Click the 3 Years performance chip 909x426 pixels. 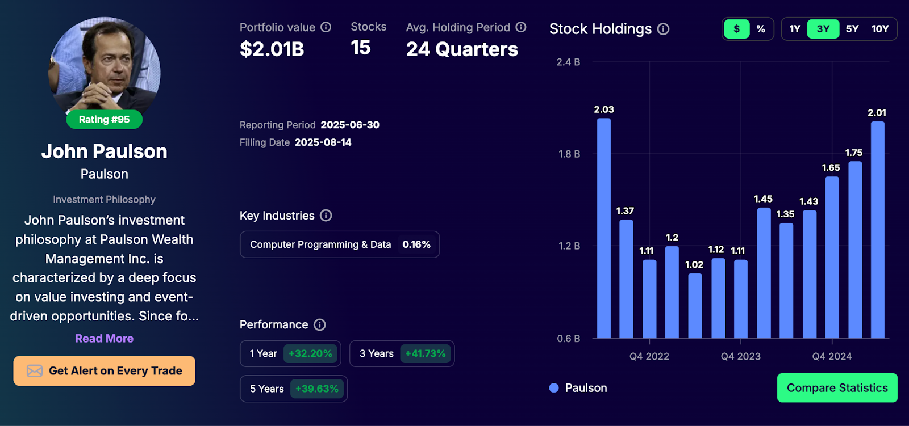pos(402,353)
